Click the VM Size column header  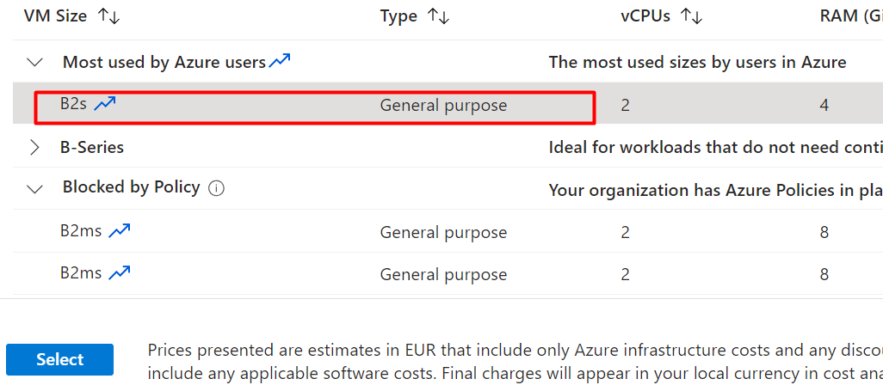click(x=55, y=16)
